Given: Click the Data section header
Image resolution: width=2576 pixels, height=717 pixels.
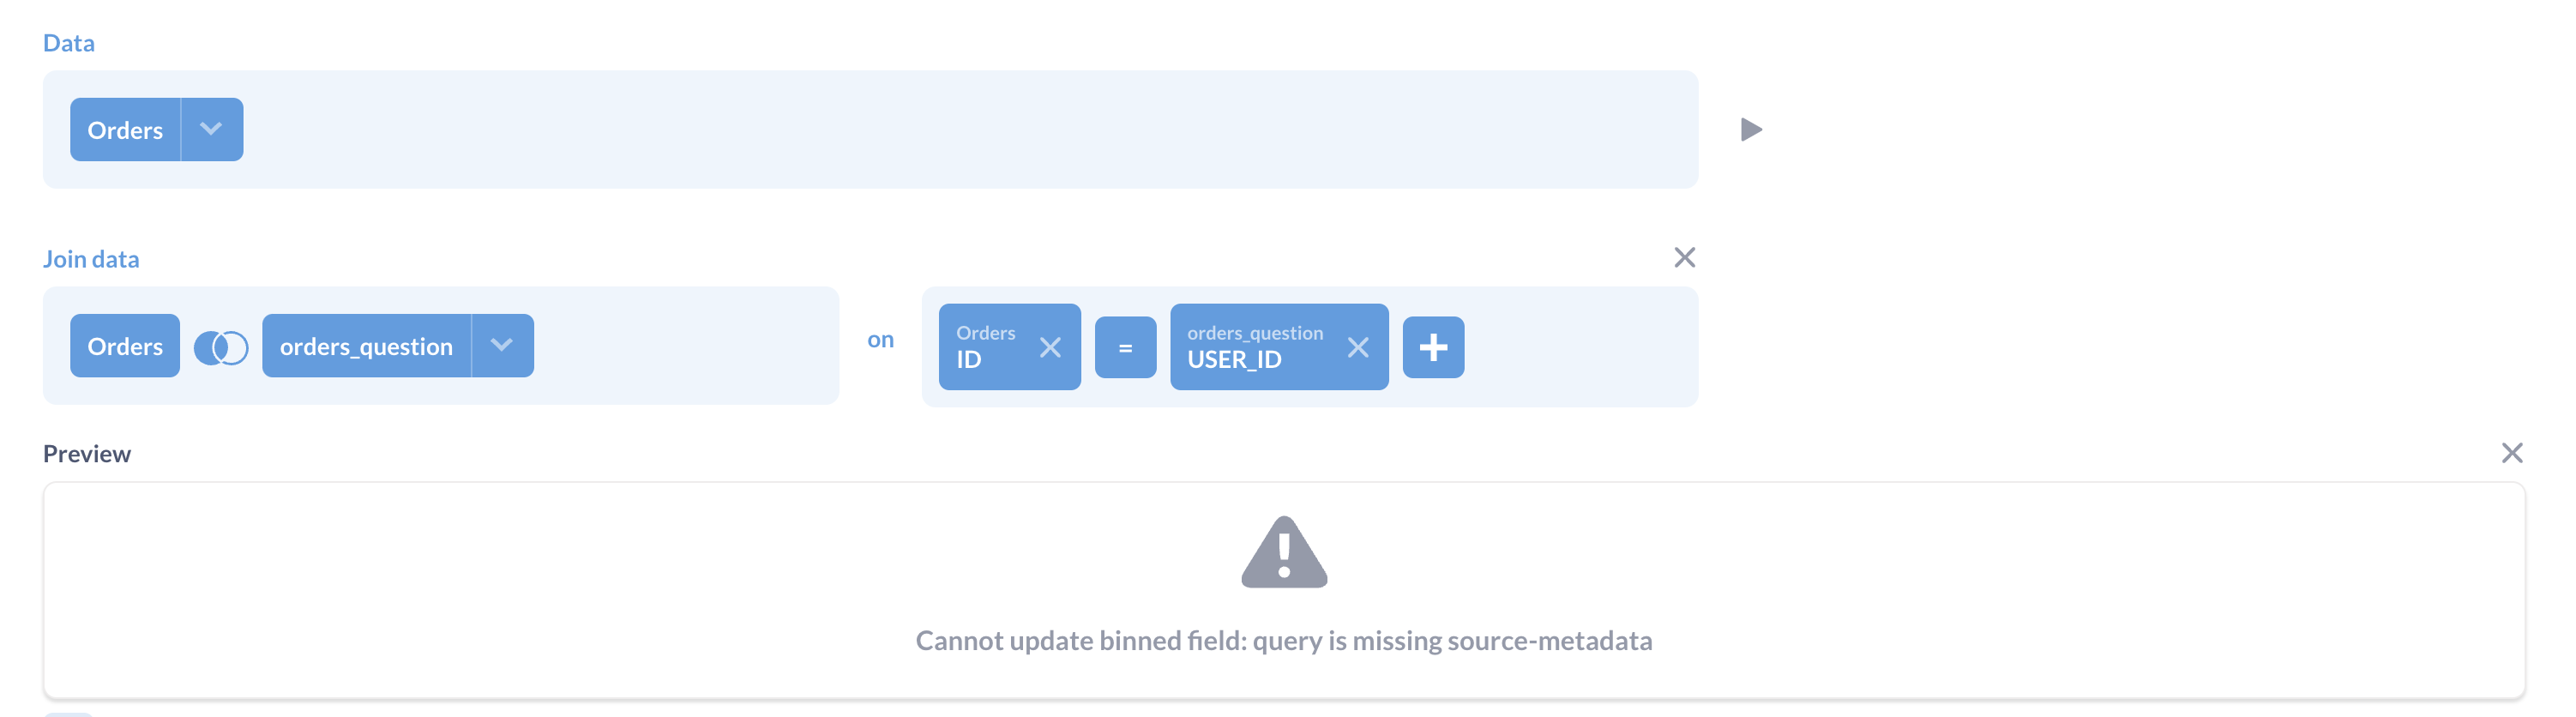Looking at the screenshot, I should 69,42.
